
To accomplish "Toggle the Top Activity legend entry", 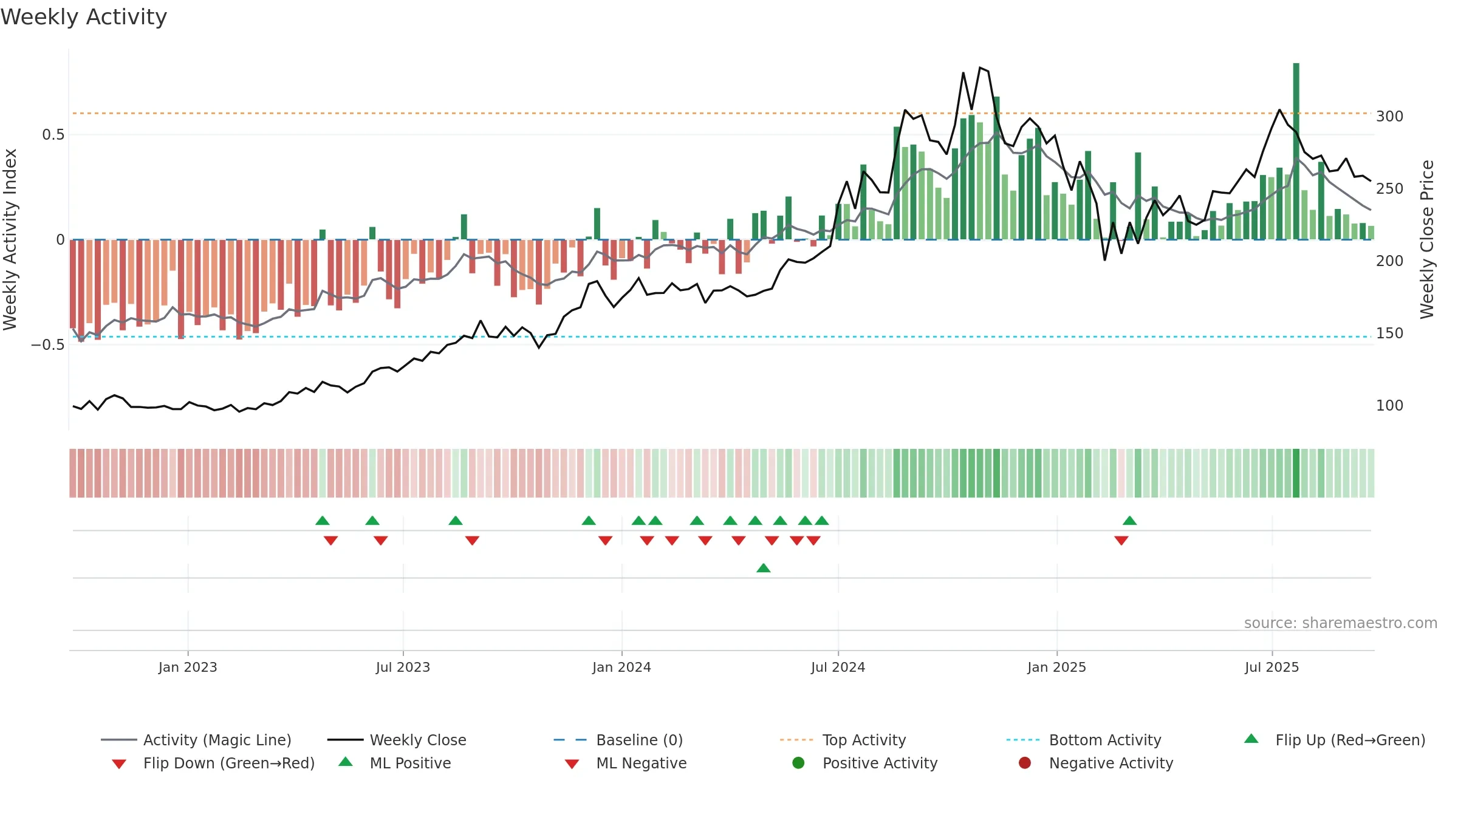I will point(843,740).
